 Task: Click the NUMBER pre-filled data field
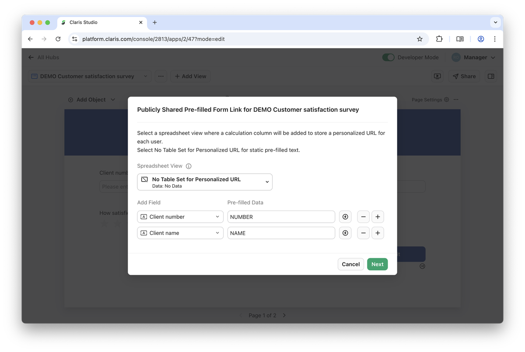[x=281, y=217]
